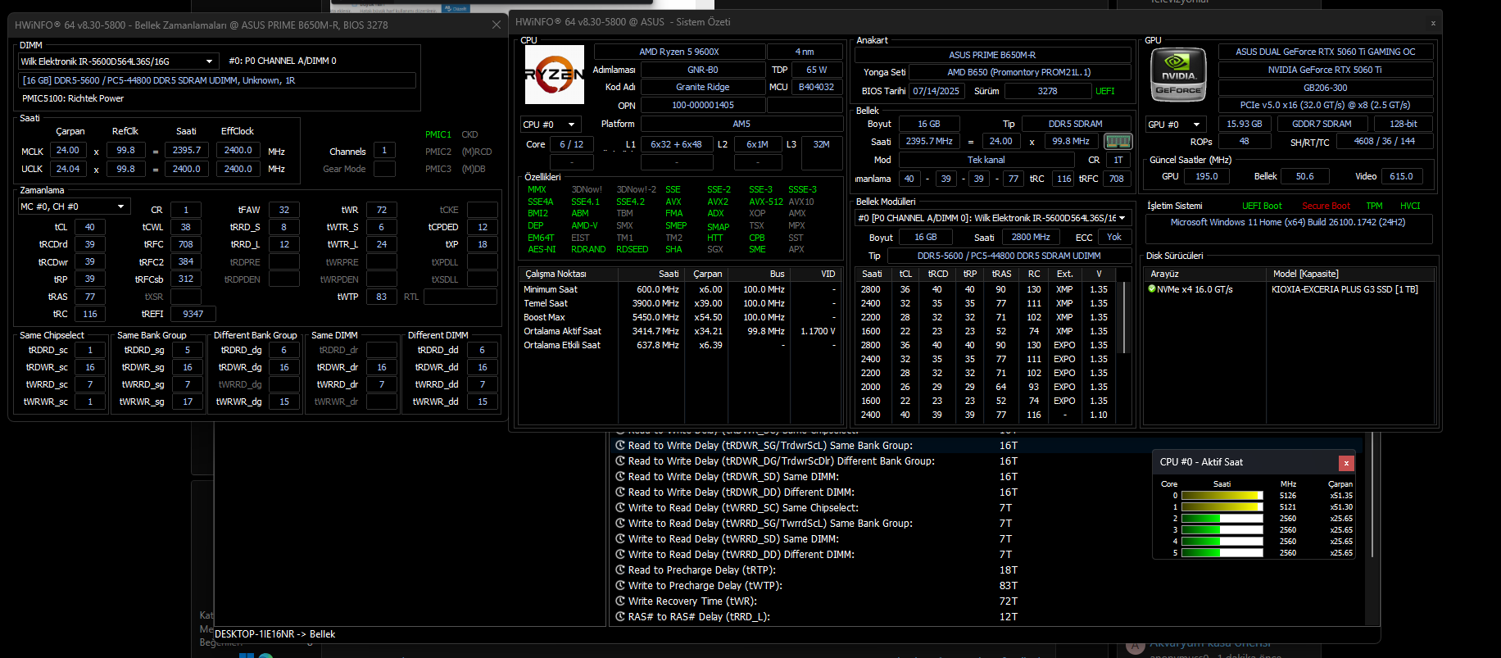The width and height of the screenshot is (1501, 658).
Task: Expand the Bellek Modülleri module dropdown
Action: point(993,218)
